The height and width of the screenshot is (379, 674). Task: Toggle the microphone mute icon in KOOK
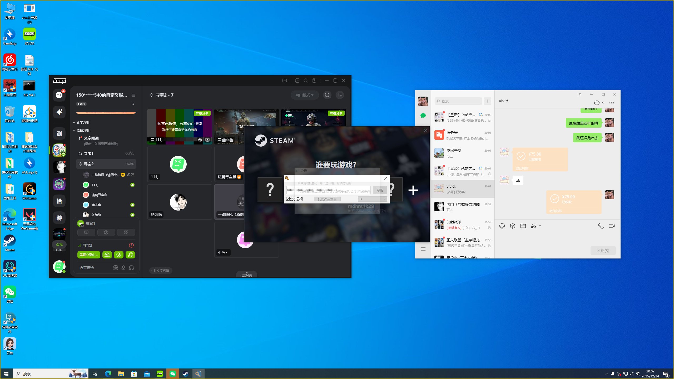(x=123, y=268)
